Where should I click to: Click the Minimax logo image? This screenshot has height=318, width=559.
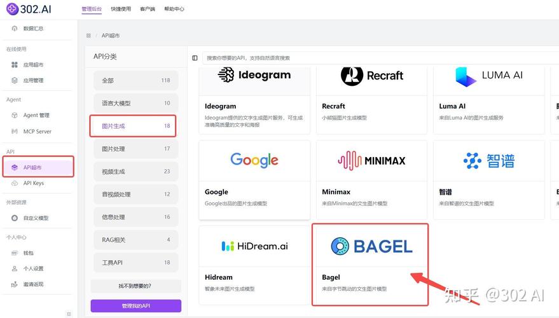pos(372,160)
